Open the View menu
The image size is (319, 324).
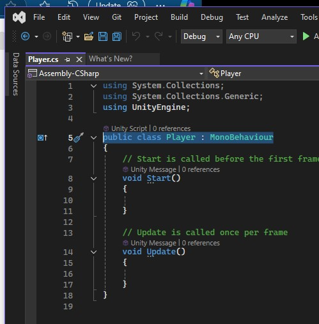point(91,17)
